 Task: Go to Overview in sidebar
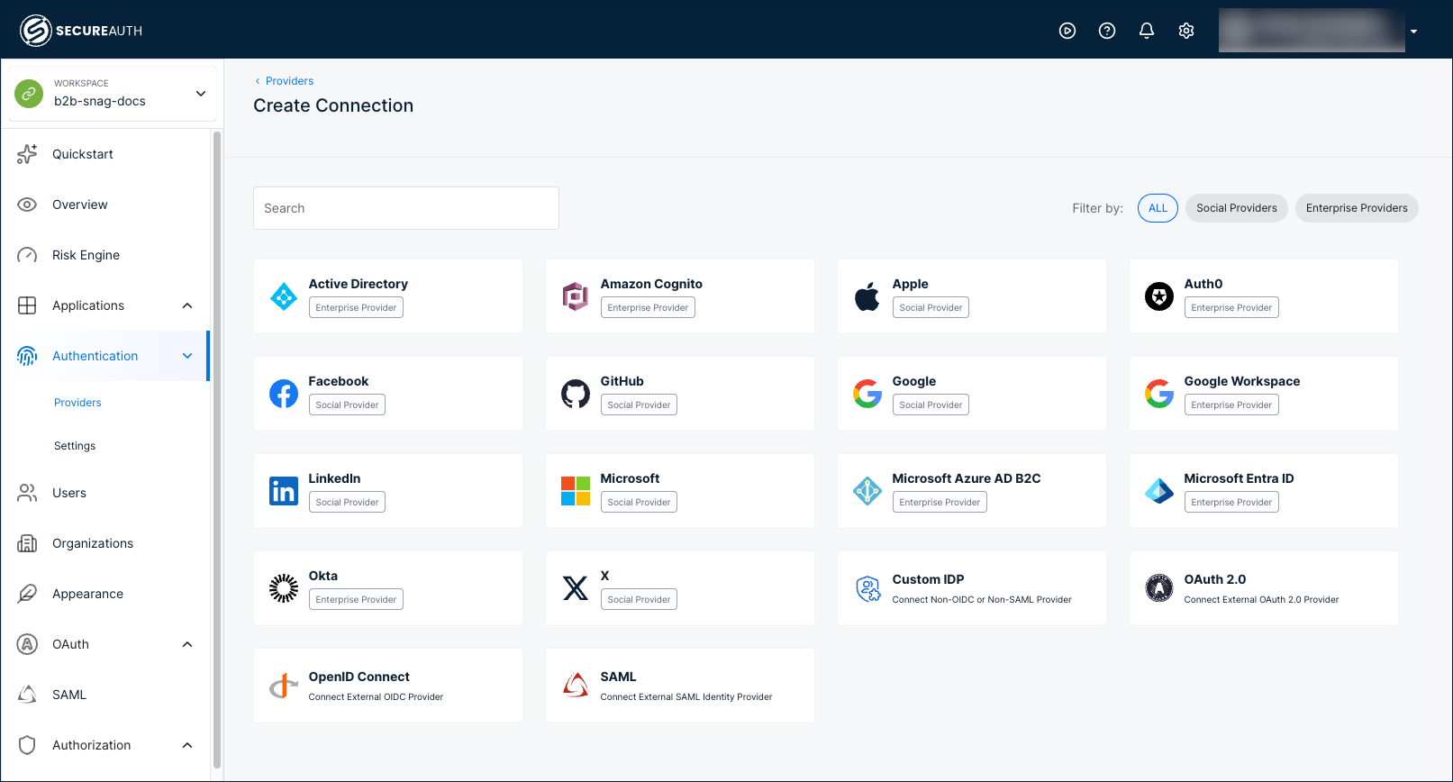(104, 205)
